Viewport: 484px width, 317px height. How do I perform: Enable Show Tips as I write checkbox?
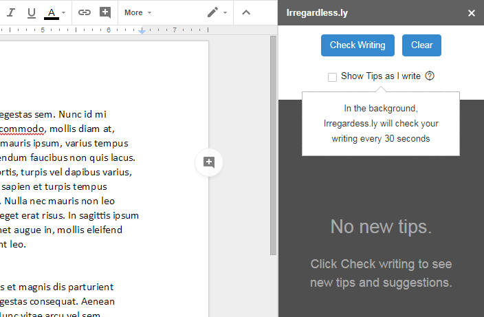click(x=332, y=77)
